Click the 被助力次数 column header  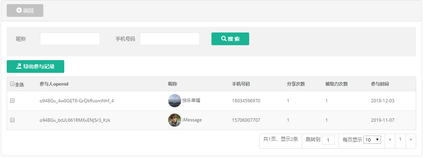(x=336, y=84)
